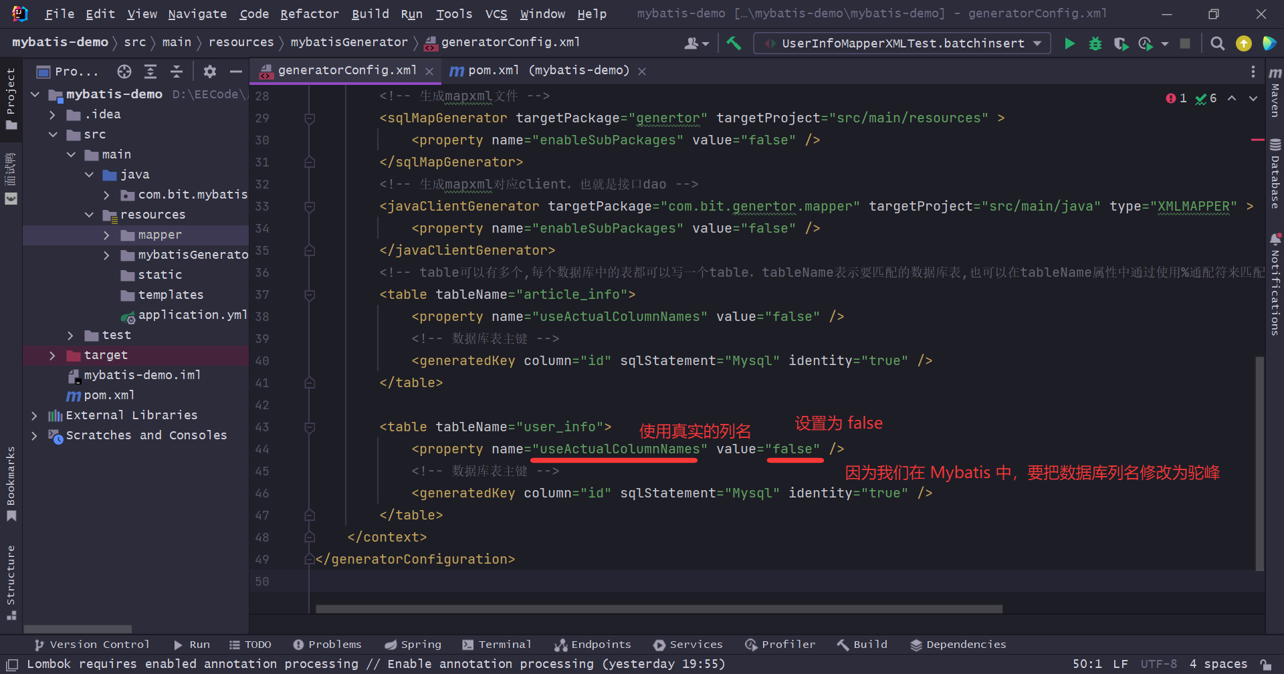The width and height of the screenshot is (1284, 674).
Task: Open the Bookmarks tool window
Action: tap(11, 483)
